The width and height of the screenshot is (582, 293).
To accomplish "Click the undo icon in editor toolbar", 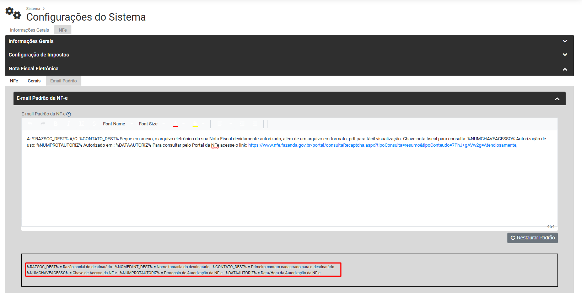I will click(x=30, y=124).
